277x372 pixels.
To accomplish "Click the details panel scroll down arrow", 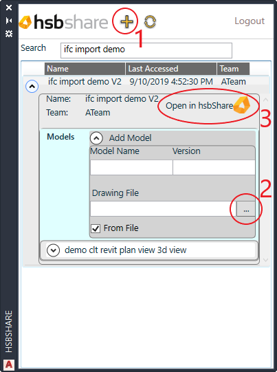I will pyautogui.click(x=265, y=260).
